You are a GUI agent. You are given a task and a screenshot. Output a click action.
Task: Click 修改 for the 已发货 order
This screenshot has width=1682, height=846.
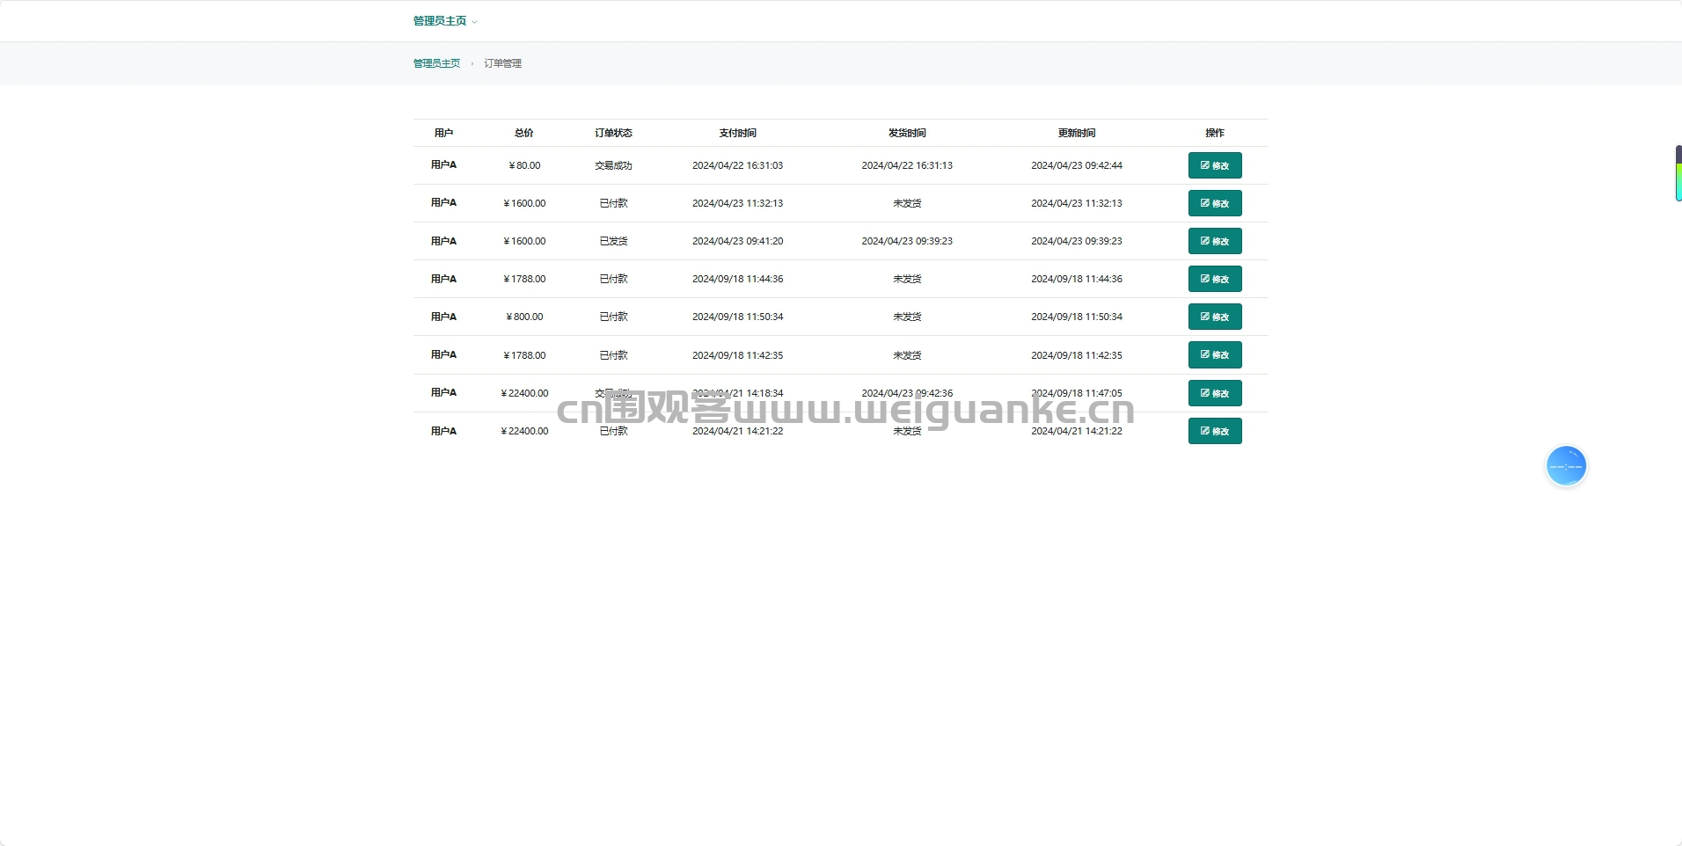(x=1215, y=241)
